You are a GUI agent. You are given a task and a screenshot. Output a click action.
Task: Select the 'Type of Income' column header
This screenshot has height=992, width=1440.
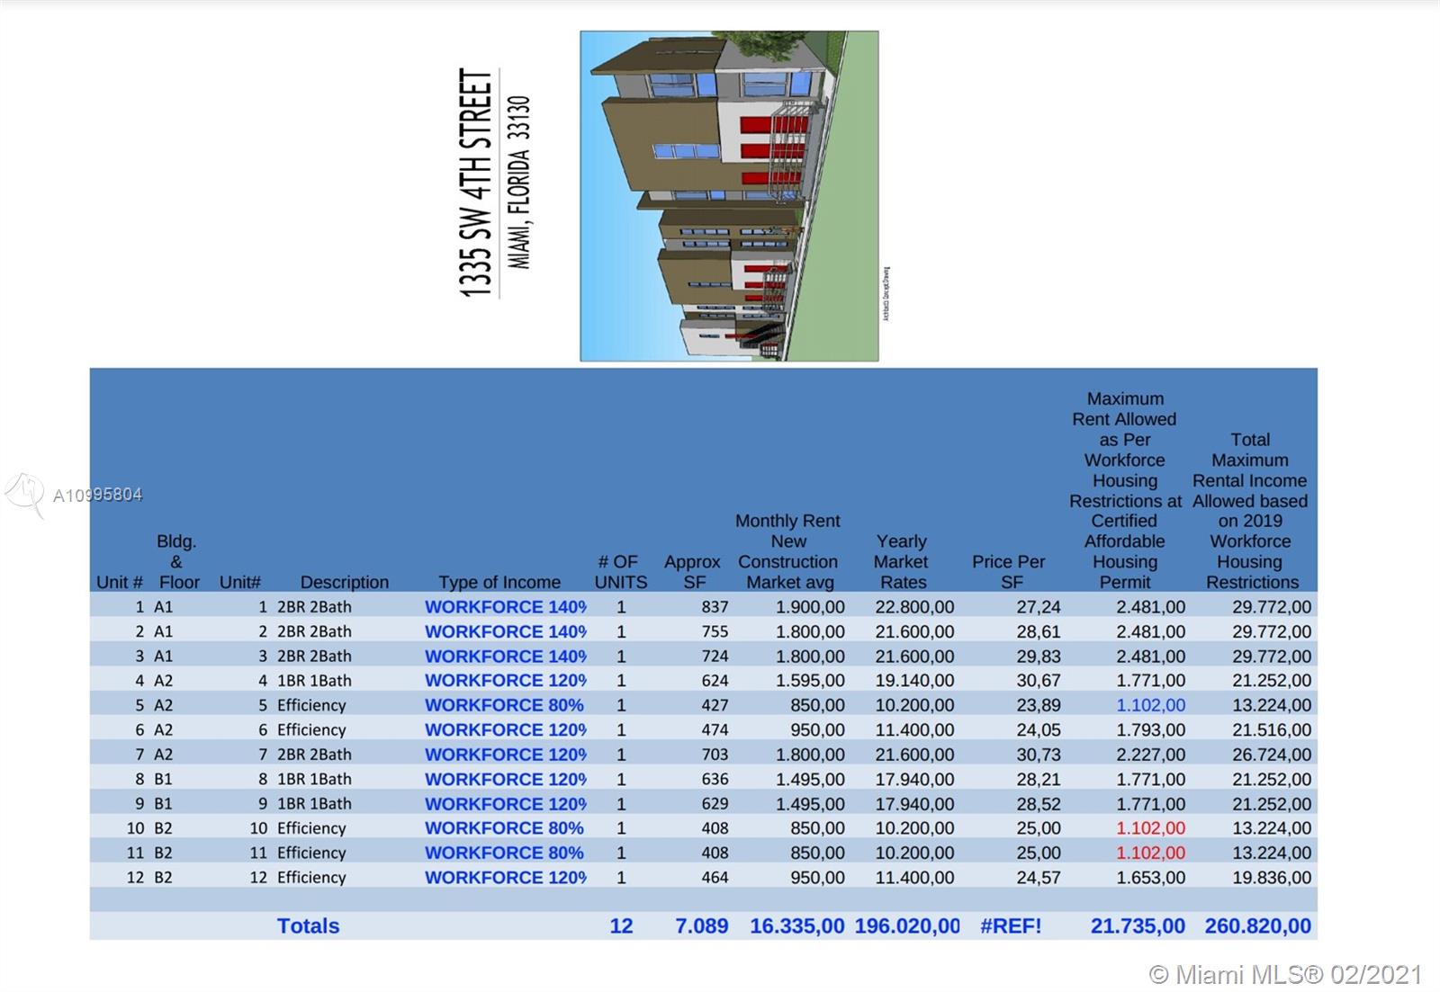click(499, 583)
